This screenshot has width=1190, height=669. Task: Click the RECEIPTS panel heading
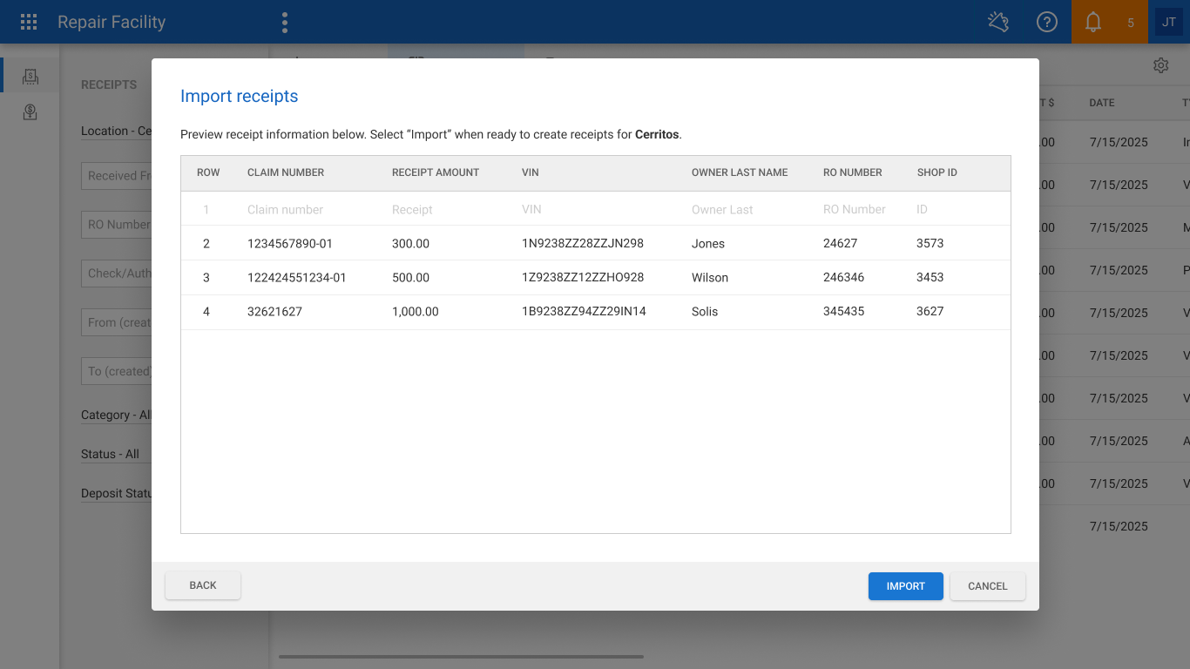point(109,84)
